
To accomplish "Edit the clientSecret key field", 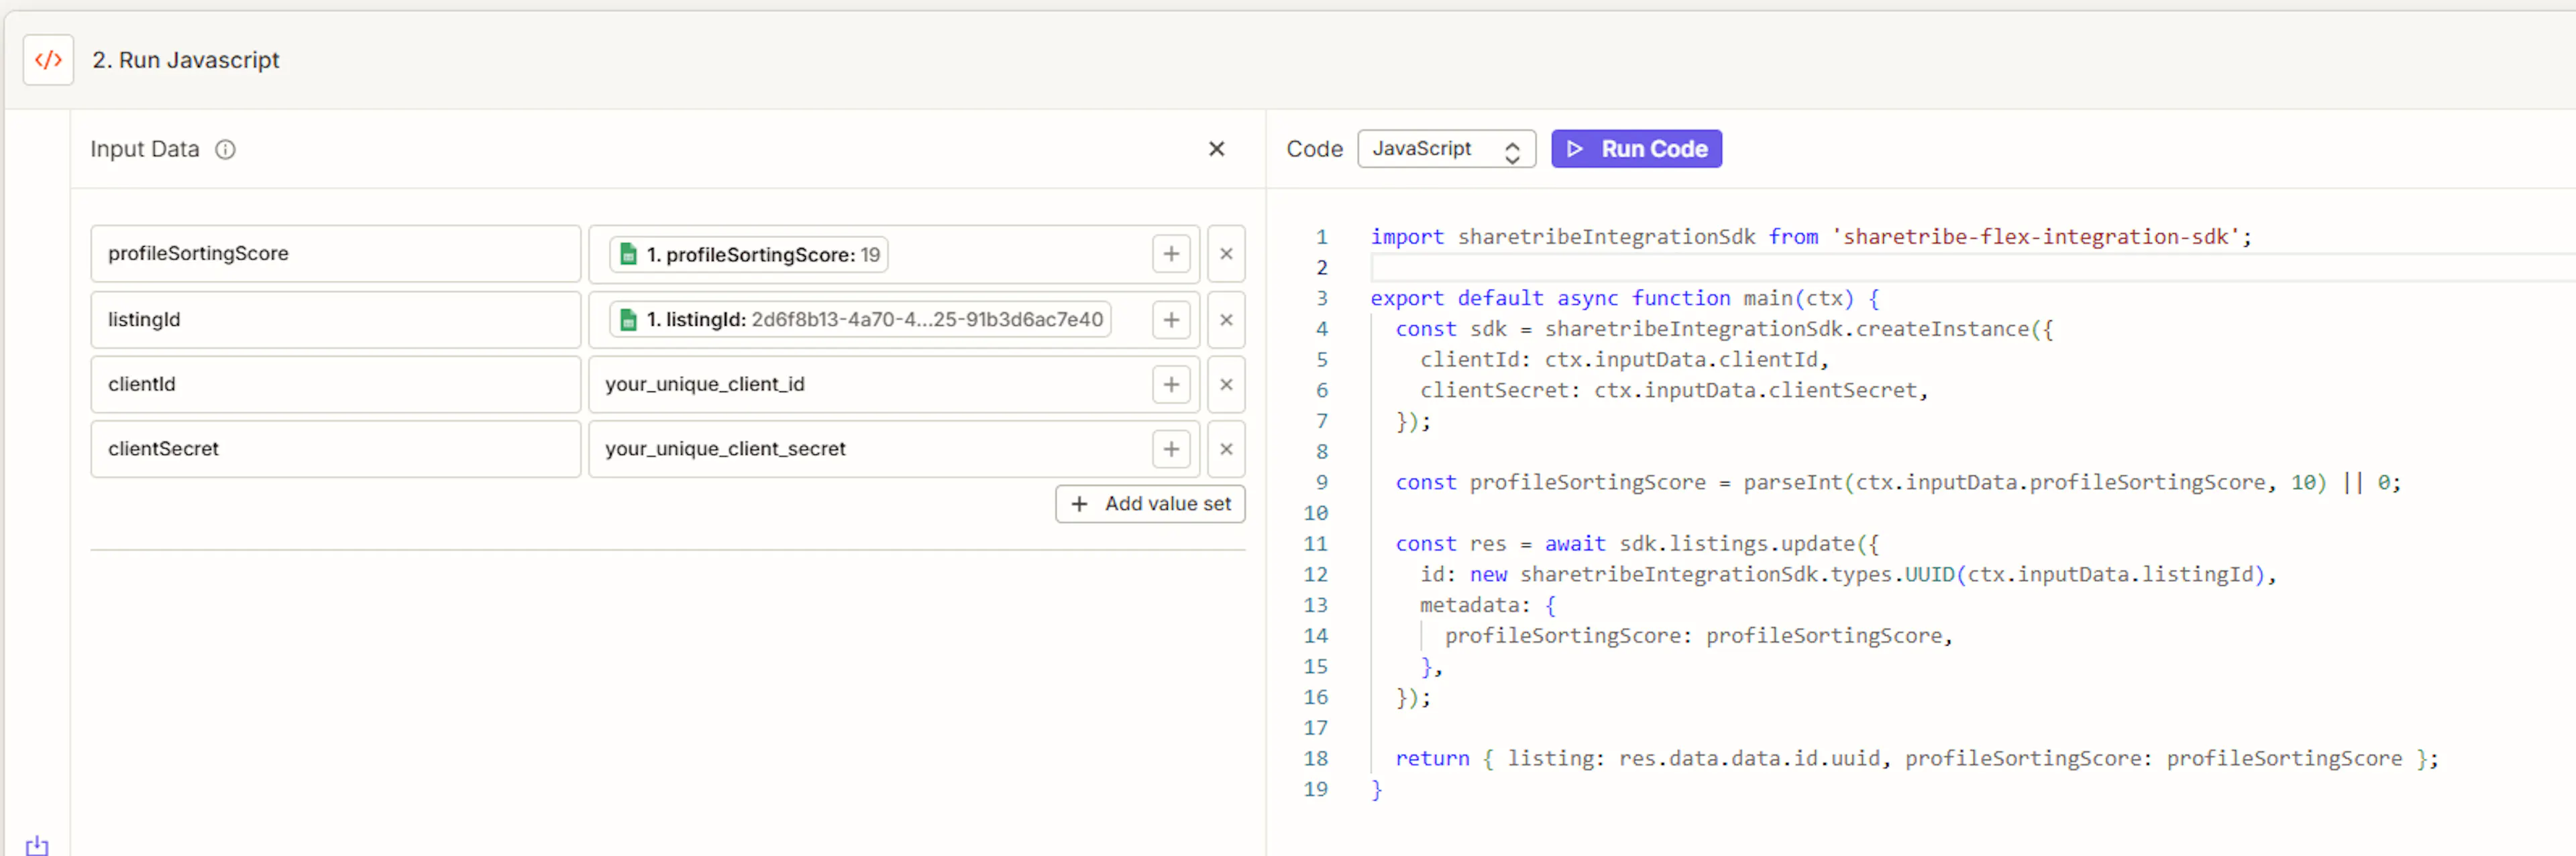I will 335,450.
